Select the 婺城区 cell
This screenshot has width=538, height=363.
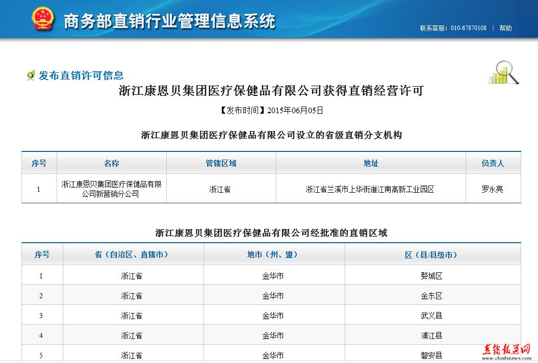pos(432,275)
